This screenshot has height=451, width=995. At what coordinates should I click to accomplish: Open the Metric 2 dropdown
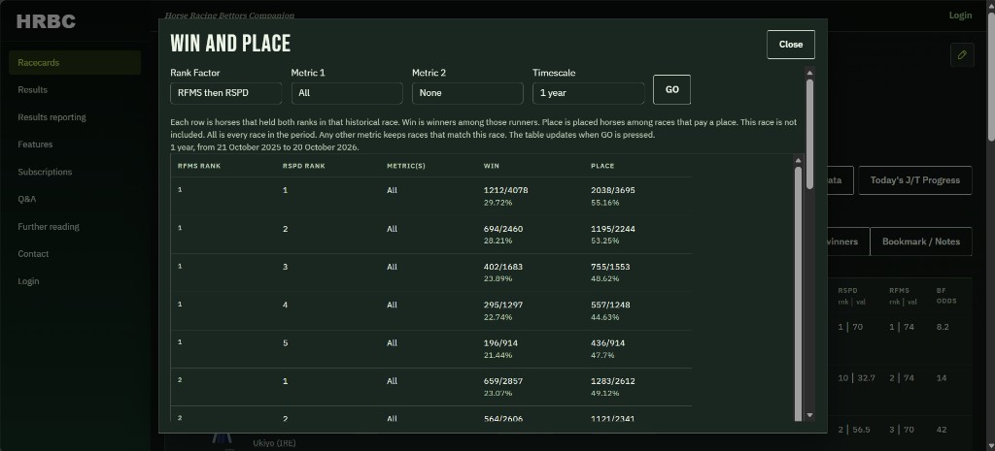click(467, 93)
